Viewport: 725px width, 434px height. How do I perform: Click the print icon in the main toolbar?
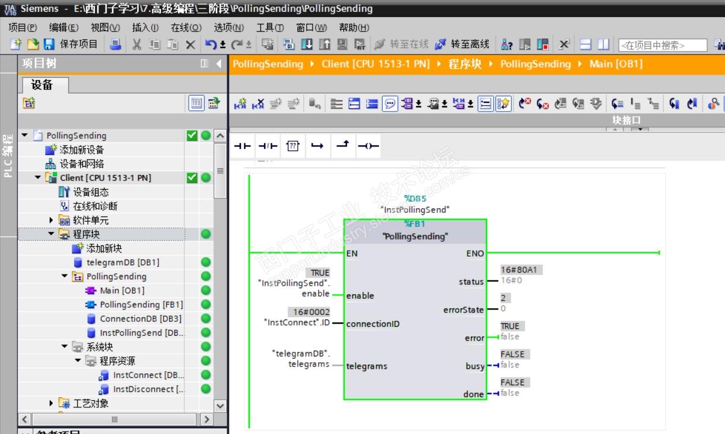(116, 44)
